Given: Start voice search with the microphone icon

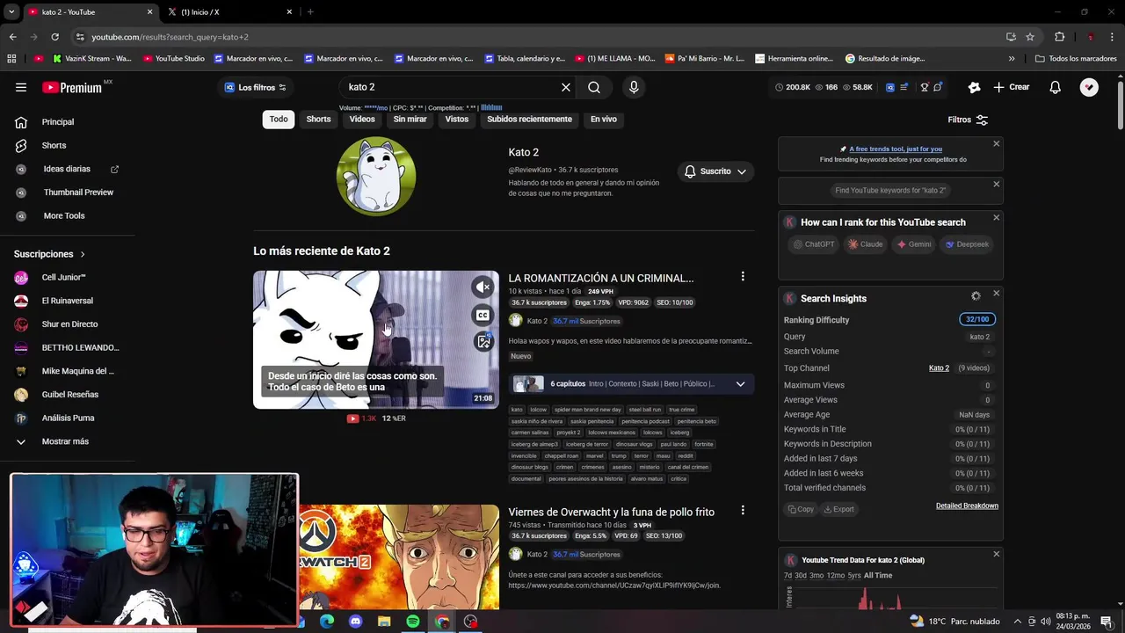Looking at the screenshot, I should point(634,87).
